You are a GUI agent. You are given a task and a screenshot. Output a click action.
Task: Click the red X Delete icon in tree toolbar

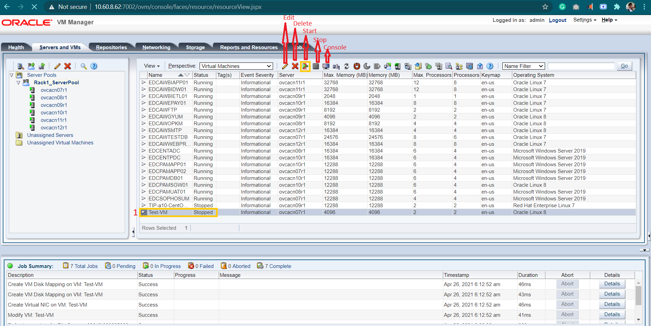(68, 66)
